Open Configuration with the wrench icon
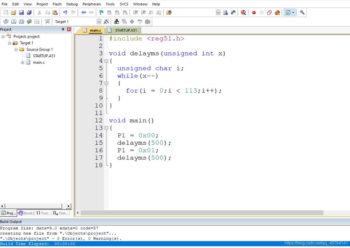The image size is (350, 248). (302, 12)
